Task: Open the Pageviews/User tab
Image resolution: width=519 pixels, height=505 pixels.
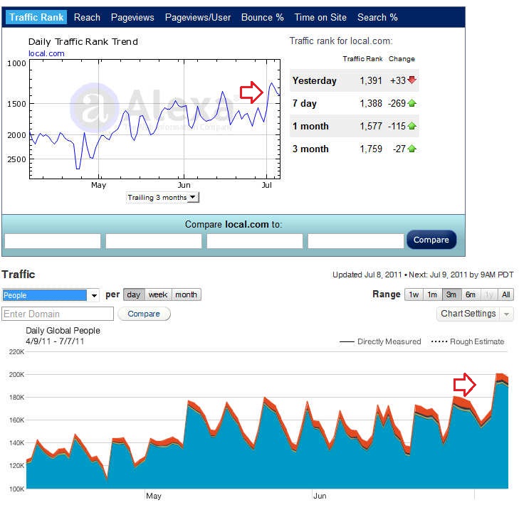Action: click(198, 17)
